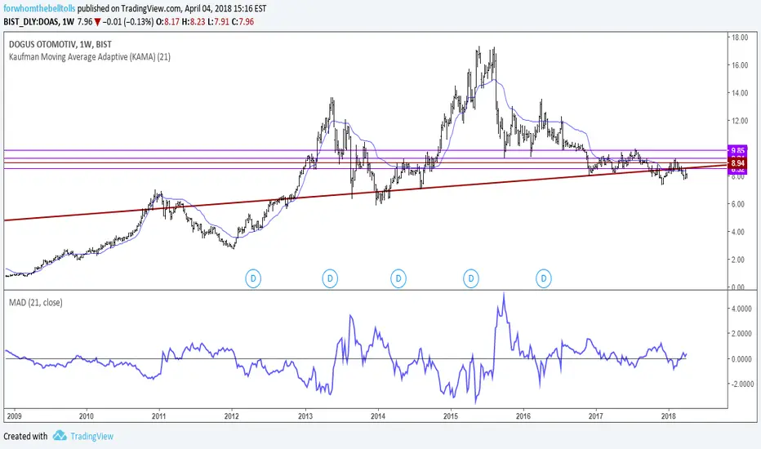
Task: Open the forwhomthebelltolls author profile link
Action: click(39, 9)
